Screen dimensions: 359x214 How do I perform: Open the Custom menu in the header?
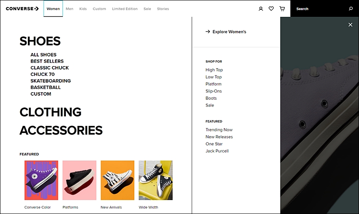point(99,9)
